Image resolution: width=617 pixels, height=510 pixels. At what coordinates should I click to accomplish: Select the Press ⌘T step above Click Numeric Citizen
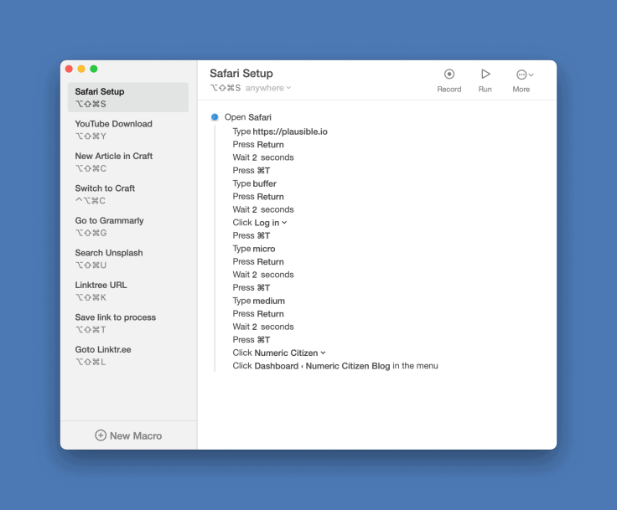[251, 340]
